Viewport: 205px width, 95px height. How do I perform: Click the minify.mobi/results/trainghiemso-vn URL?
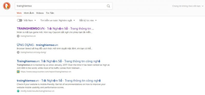(x=37, y=91)
